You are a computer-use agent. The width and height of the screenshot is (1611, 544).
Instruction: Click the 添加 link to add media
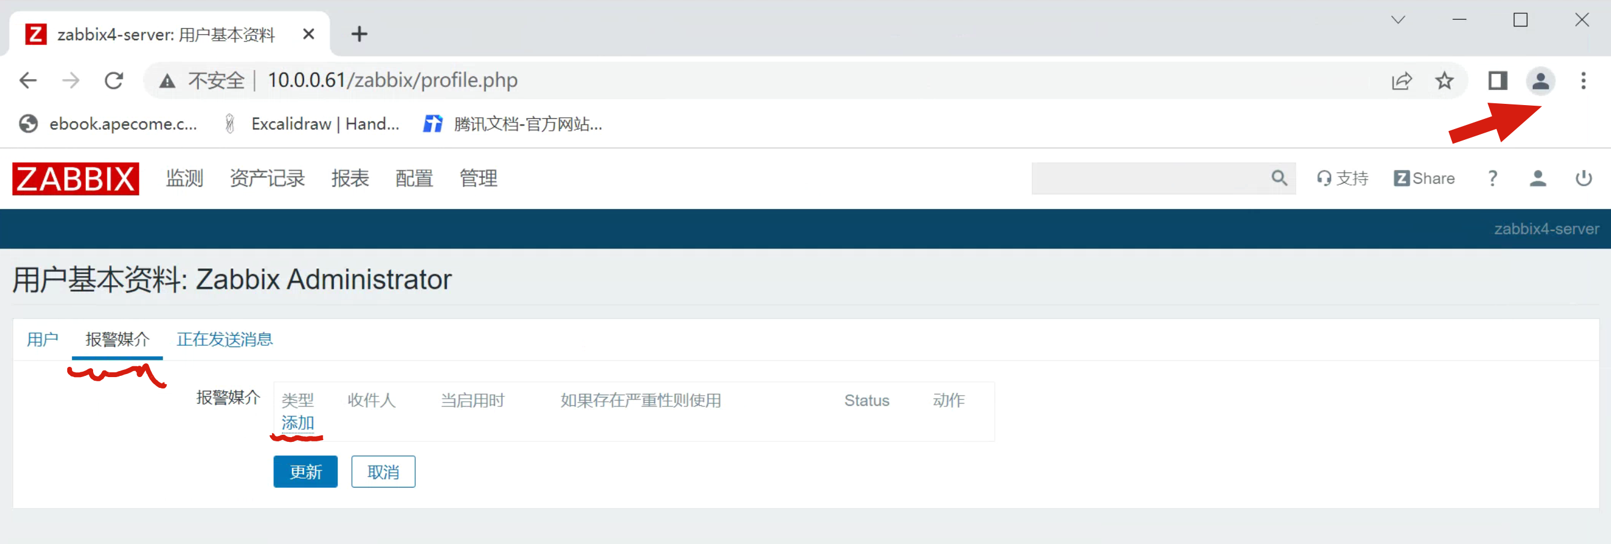click(x=298, y=423)
